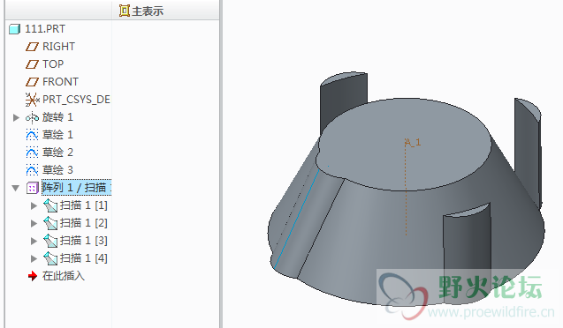The image size is (563, 328).
Task: Click the red 在此插入 arrow icon
Action: click(33, 276)
